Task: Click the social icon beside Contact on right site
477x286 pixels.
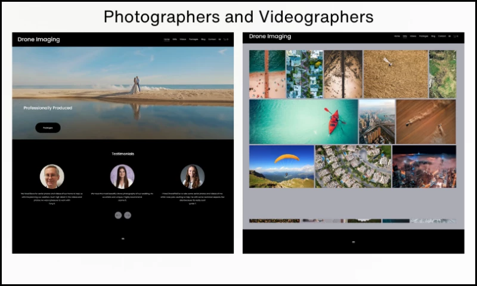Action: point(450,36)
